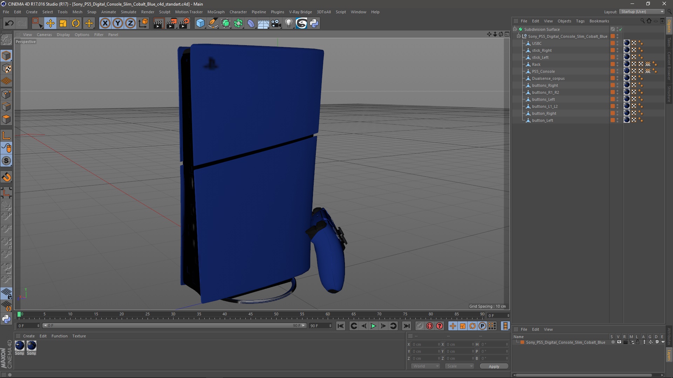Click the Enable Snap S icon
673x378 pixels.
click(x=6, y=161)
